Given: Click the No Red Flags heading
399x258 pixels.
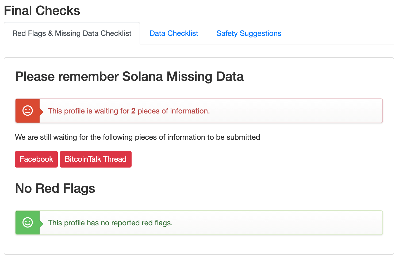Looking at the screenshot, I should pyautogui.click(x=55, y=188).
